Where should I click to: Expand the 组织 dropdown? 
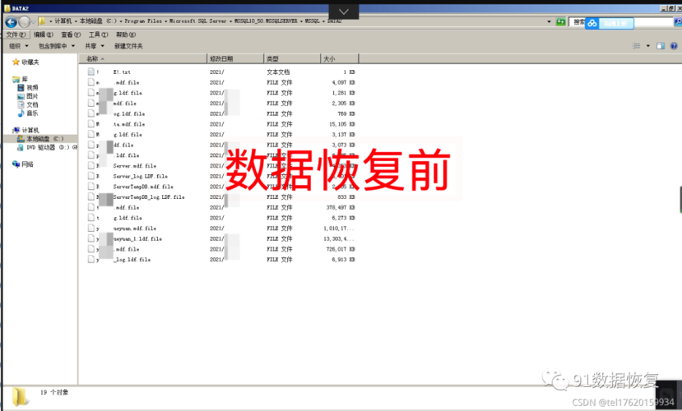[x=19, y=45]
